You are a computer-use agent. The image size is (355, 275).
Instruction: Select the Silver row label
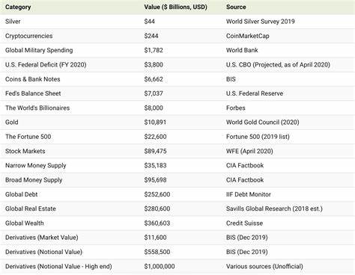pos(13,22)
